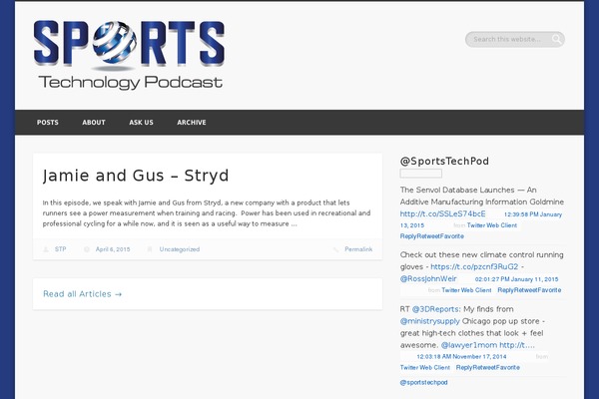This screenshot has width=599, height=399.
Task: Click the category icon beside Uncategorized
Action: coord(150,249)
